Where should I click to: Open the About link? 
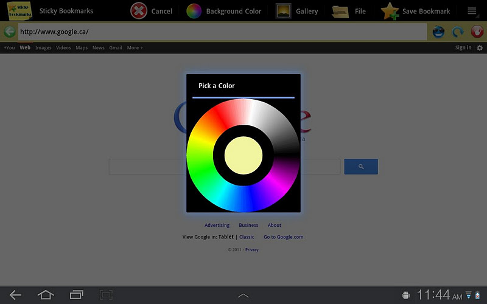click(275, 225)
